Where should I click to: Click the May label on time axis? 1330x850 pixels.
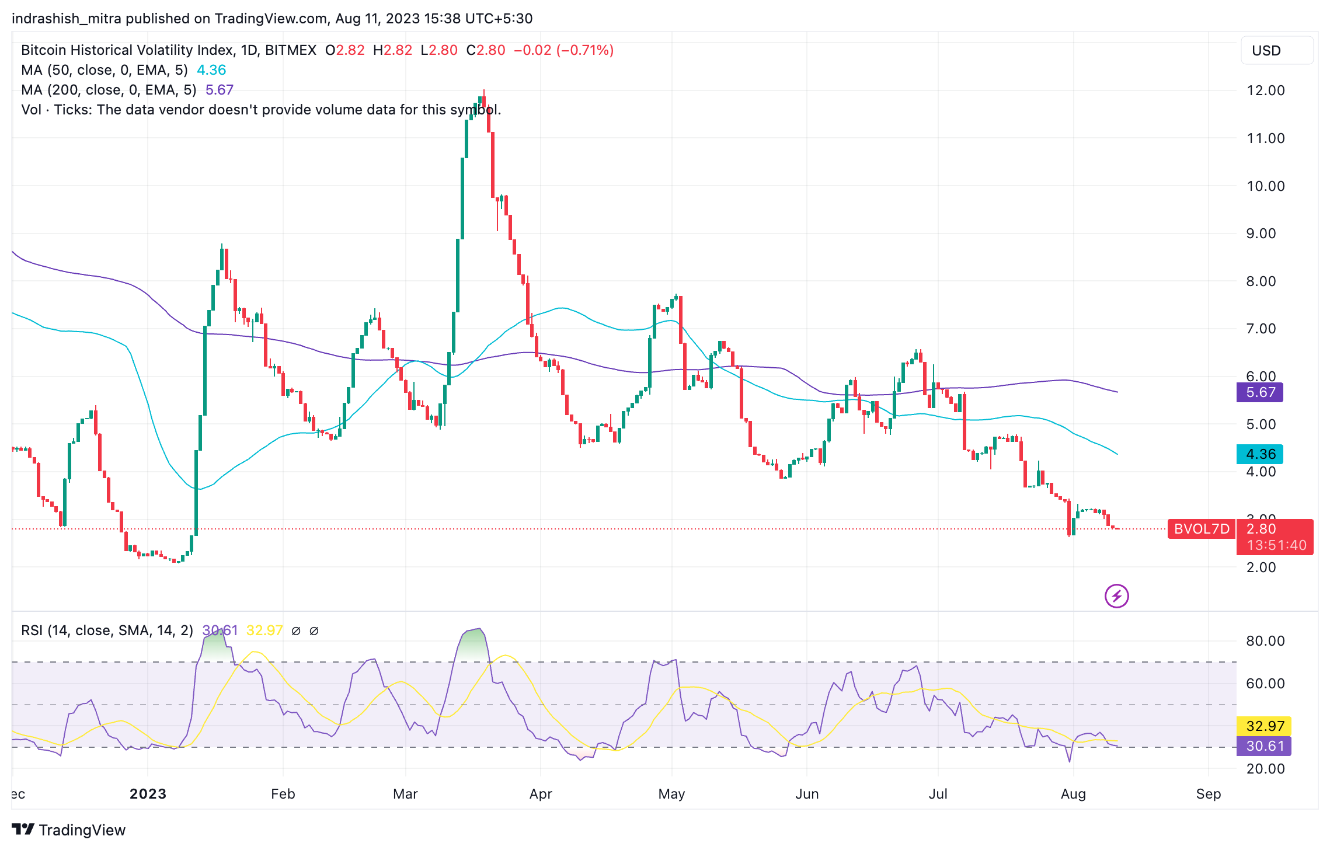pos(671,794)
